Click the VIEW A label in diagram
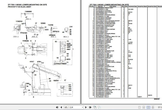 click(x=16, y=36)
